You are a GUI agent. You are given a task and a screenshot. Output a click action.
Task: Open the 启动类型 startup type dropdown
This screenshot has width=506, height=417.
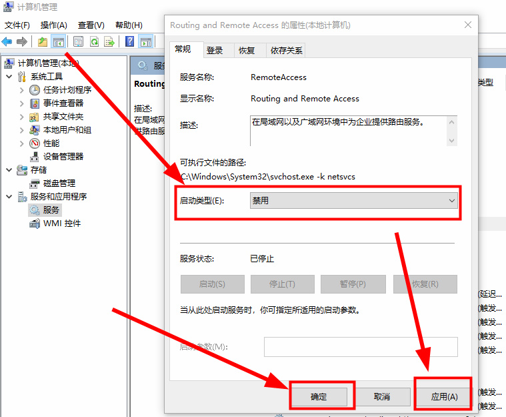353,200
